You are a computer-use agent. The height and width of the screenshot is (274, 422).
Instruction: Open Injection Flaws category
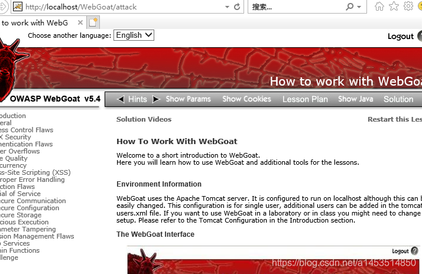point(17,187)
